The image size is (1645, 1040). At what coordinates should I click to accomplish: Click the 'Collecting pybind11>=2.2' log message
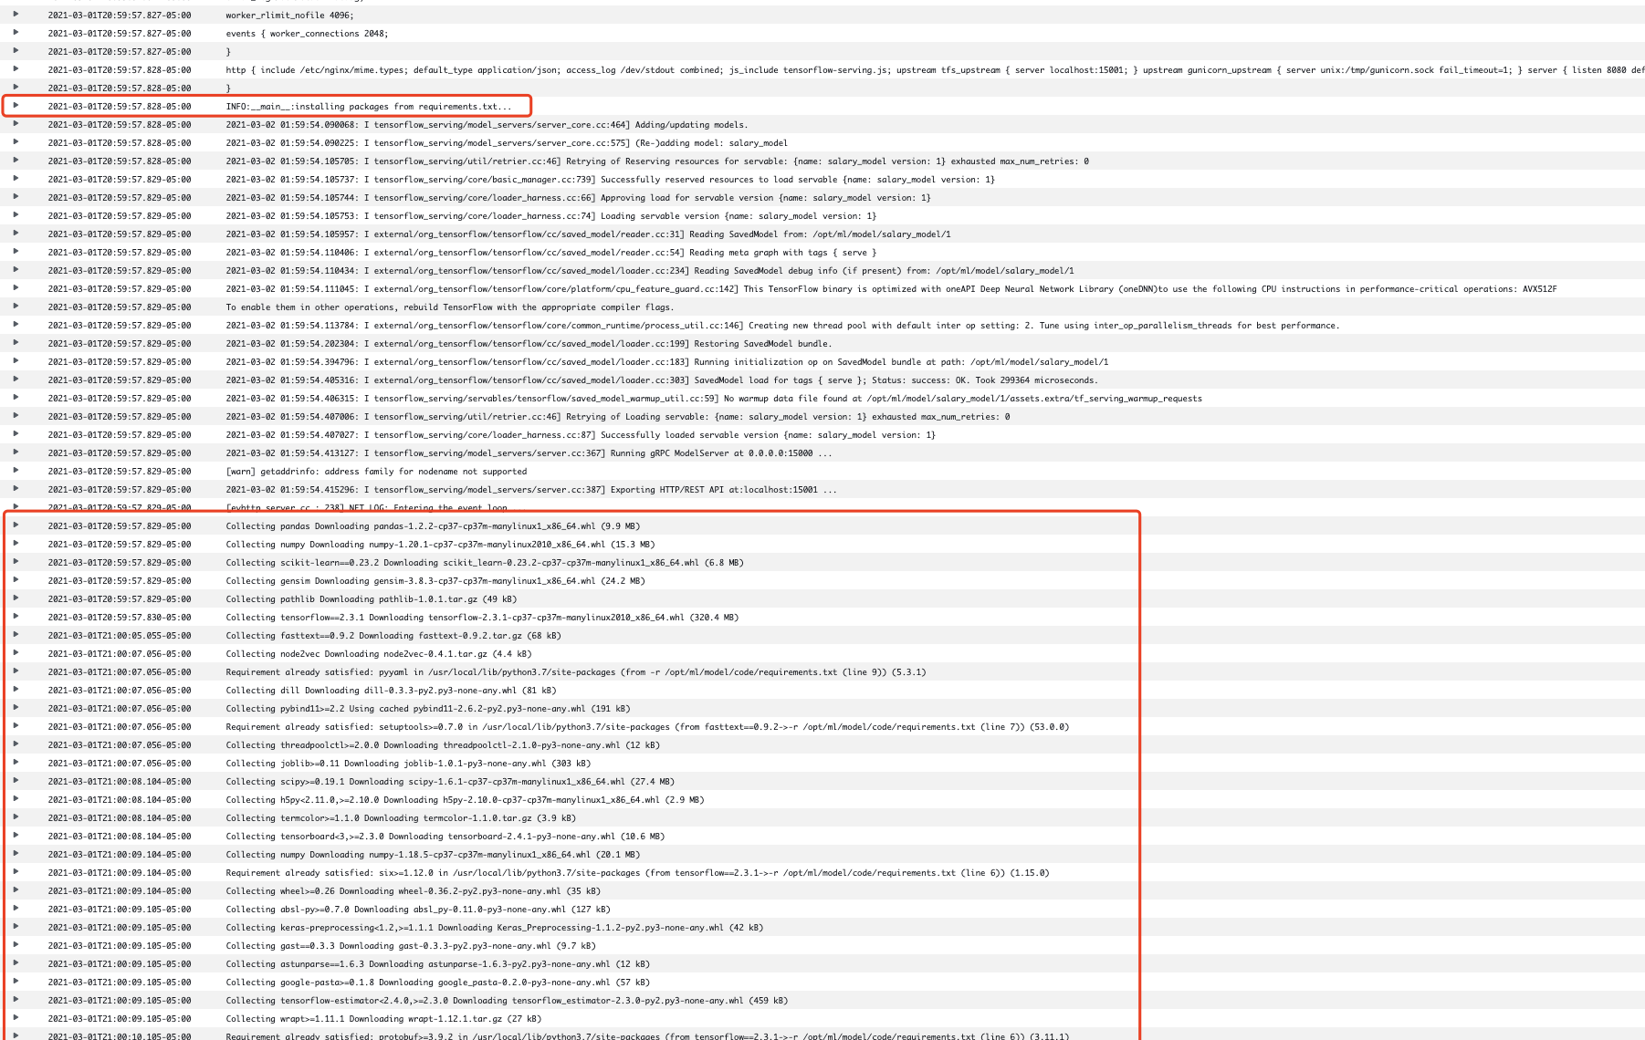click(x=428, y=709)
